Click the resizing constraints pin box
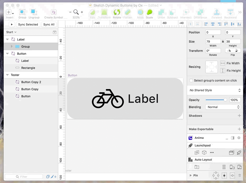 point(211,67)
